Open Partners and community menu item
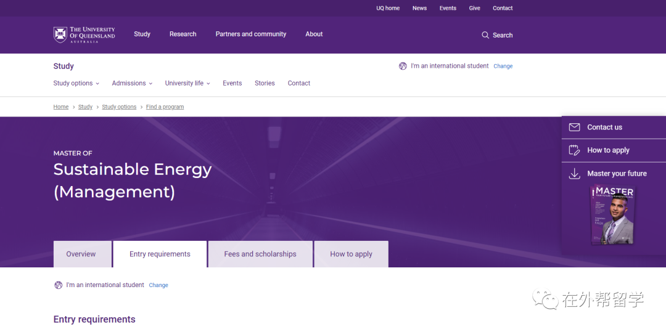The width and height of the screenshot is (666, 329). click(251, 34)
